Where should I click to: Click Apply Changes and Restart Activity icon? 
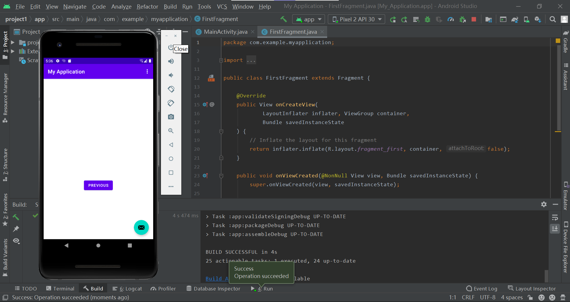point(404,19)
